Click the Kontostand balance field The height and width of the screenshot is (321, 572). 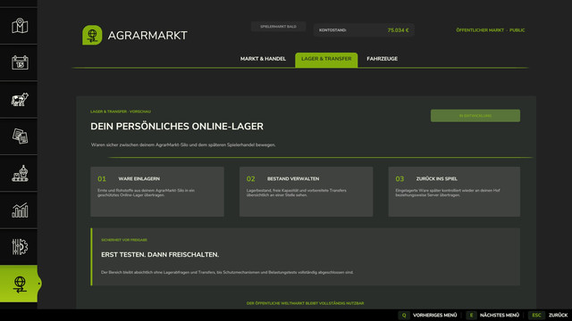(364, 30)
